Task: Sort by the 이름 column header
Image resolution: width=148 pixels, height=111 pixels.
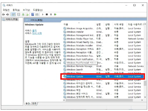Action: (66, 24)
